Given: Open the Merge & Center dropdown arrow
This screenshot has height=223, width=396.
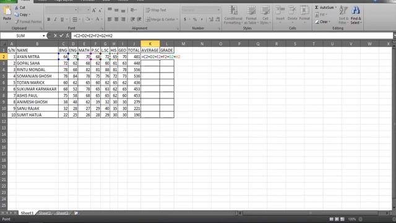Looking at the screenshot, I should click(x=178, y=19).
